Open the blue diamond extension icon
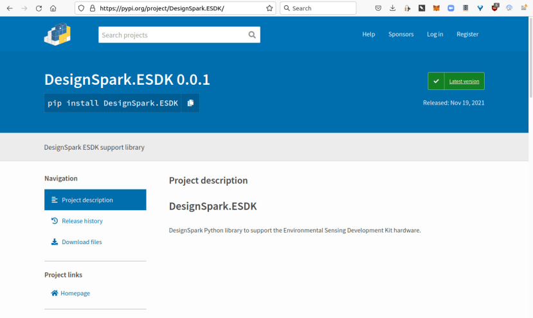 (480, 8)
